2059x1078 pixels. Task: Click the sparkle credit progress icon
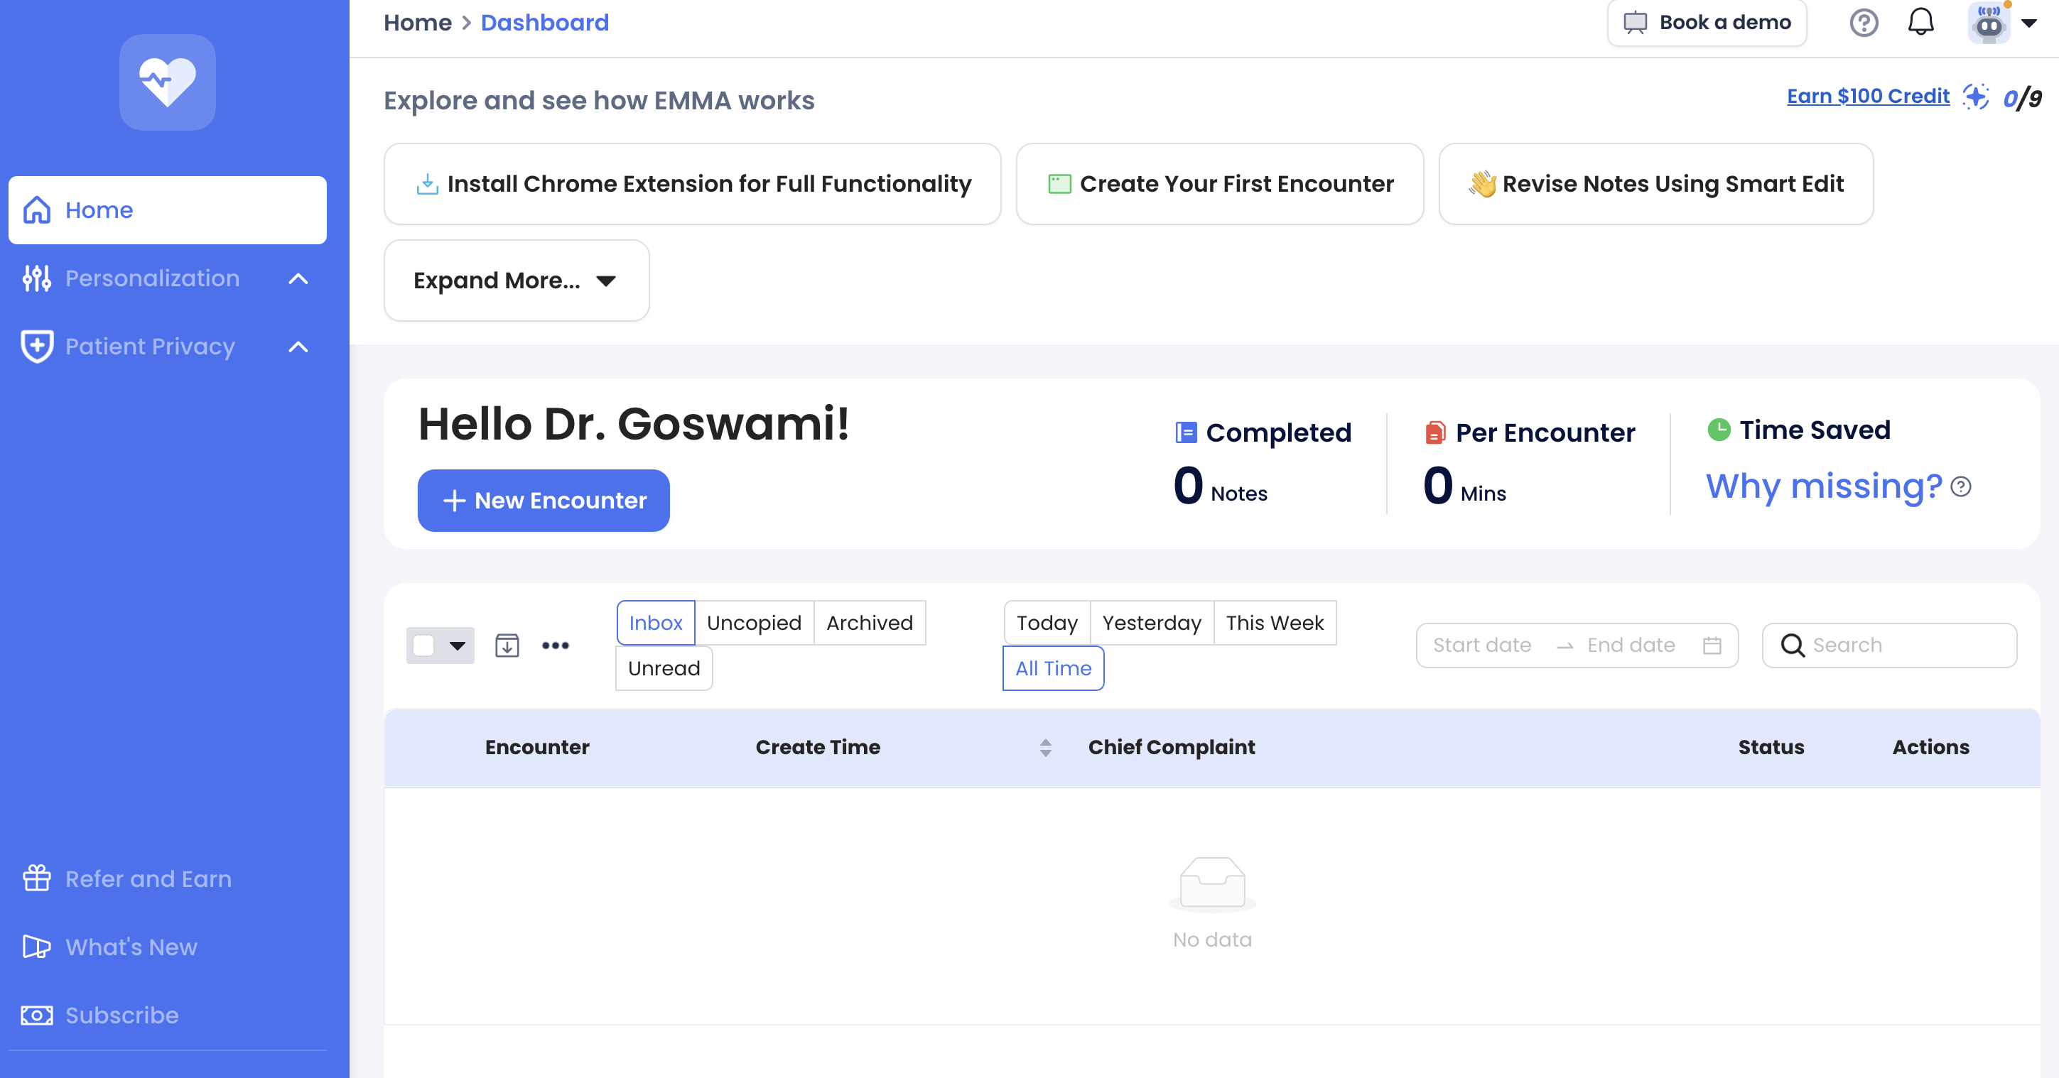click(x=1975, y=97)
